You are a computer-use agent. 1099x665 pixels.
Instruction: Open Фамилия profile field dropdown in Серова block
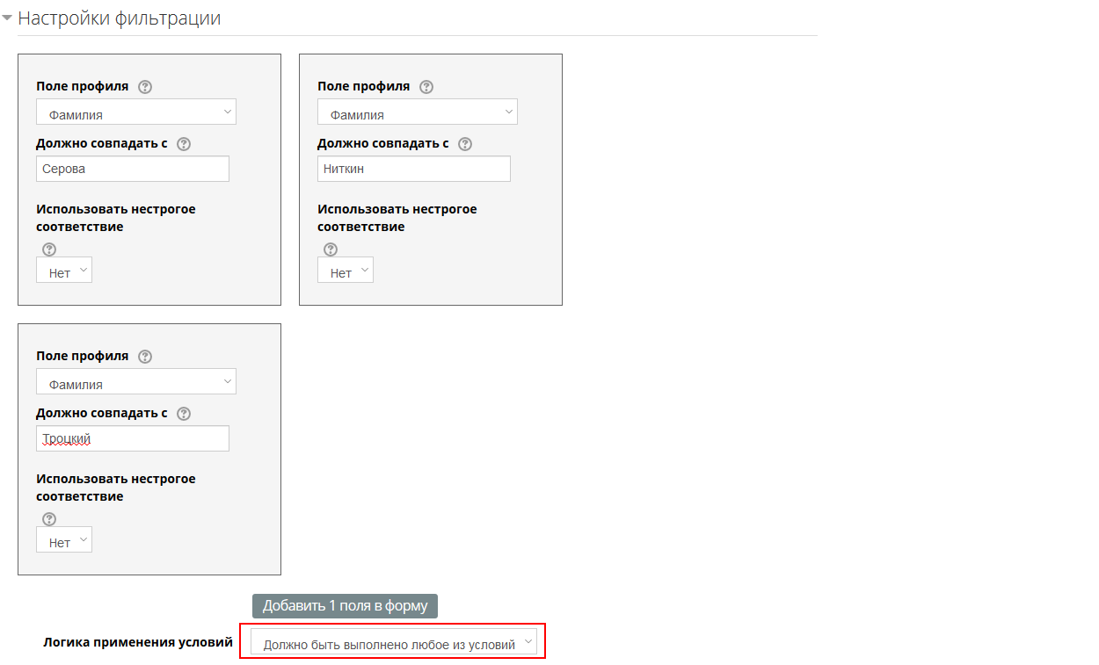coord(136,112)
